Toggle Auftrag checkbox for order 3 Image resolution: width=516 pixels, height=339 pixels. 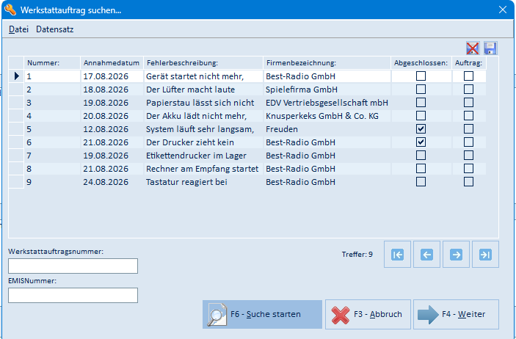[x=468, y=102]
